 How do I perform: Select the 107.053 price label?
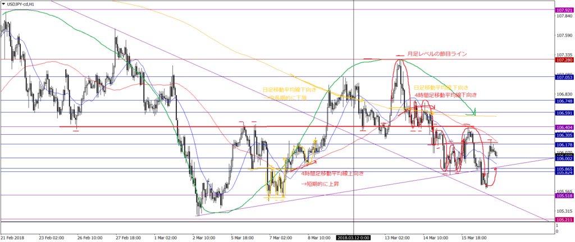pos(565,77)
